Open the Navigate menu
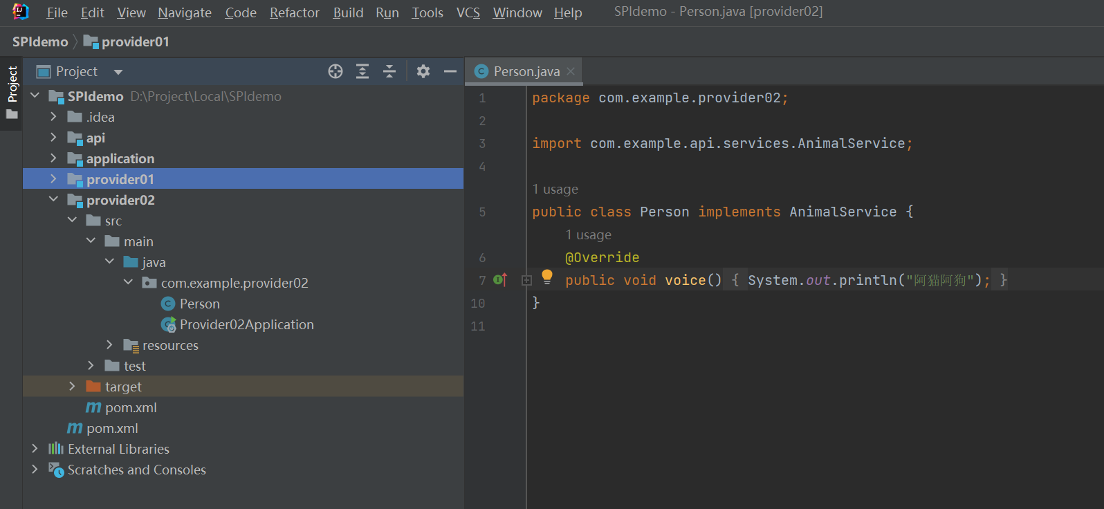This screenshot has width=1104, height=509. (185, 12)
